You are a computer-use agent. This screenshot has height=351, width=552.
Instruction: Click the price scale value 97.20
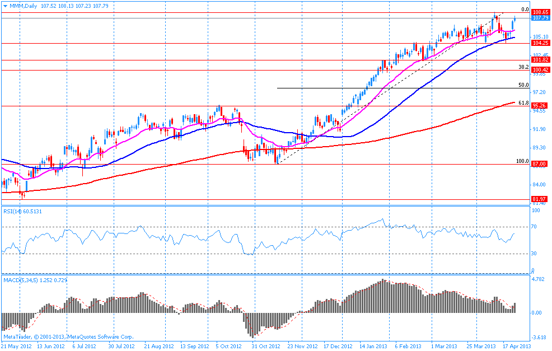(539, 92)
